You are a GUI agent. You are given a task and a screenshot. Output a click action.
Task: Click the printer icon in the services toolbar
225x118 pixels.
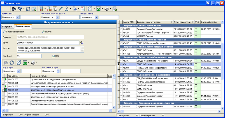click(x=33, y=63)
